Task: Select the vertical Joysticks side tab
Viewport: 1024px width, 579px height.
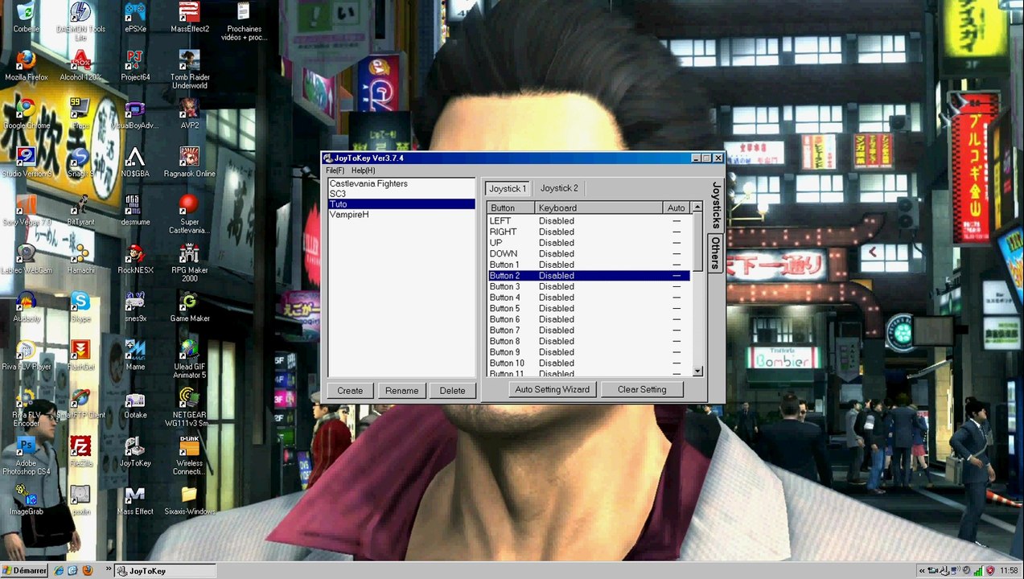Action: pos(716,206)
